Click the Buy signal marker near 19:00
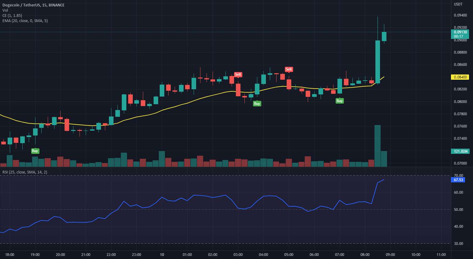 [x=35, y=151]
